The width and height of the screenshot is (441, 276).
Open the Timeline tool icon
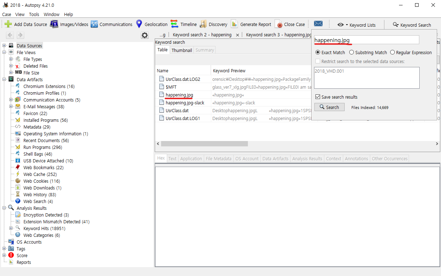174,24
